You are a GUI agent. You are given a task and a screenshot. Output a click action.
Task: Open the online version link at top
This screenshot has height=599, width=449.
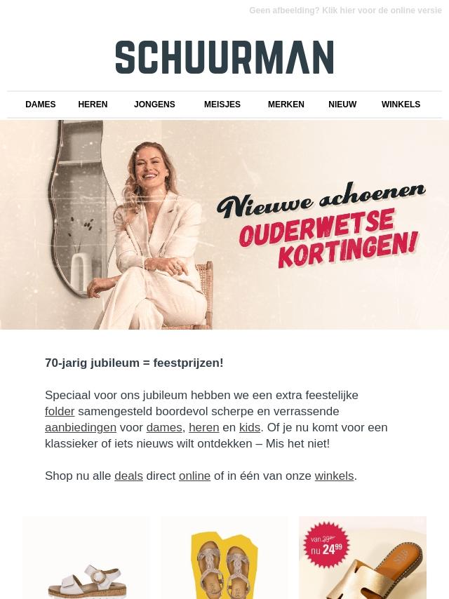pos(345,11)
